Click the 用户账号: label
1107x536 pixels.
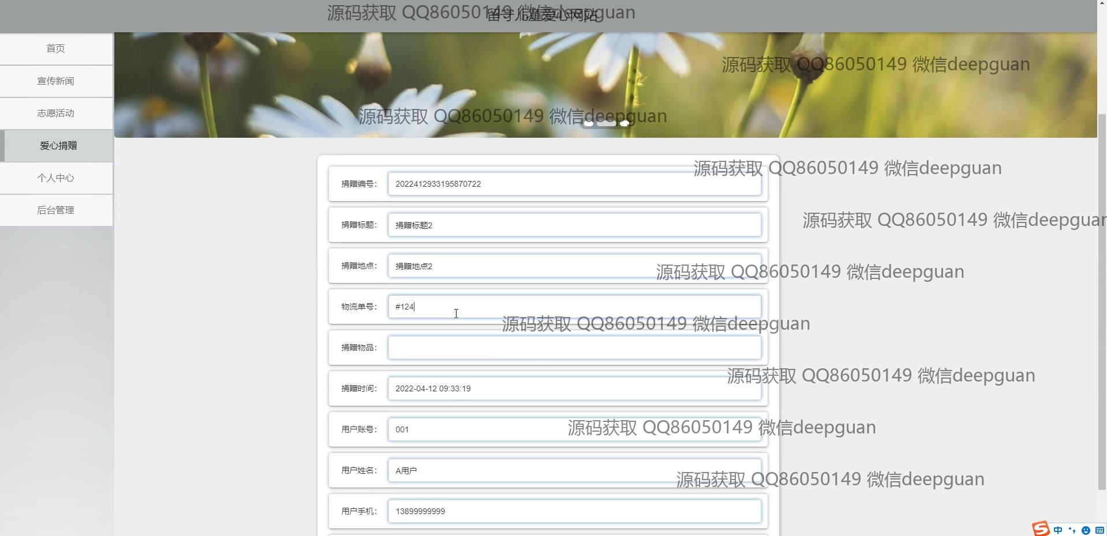pos(358,429)
